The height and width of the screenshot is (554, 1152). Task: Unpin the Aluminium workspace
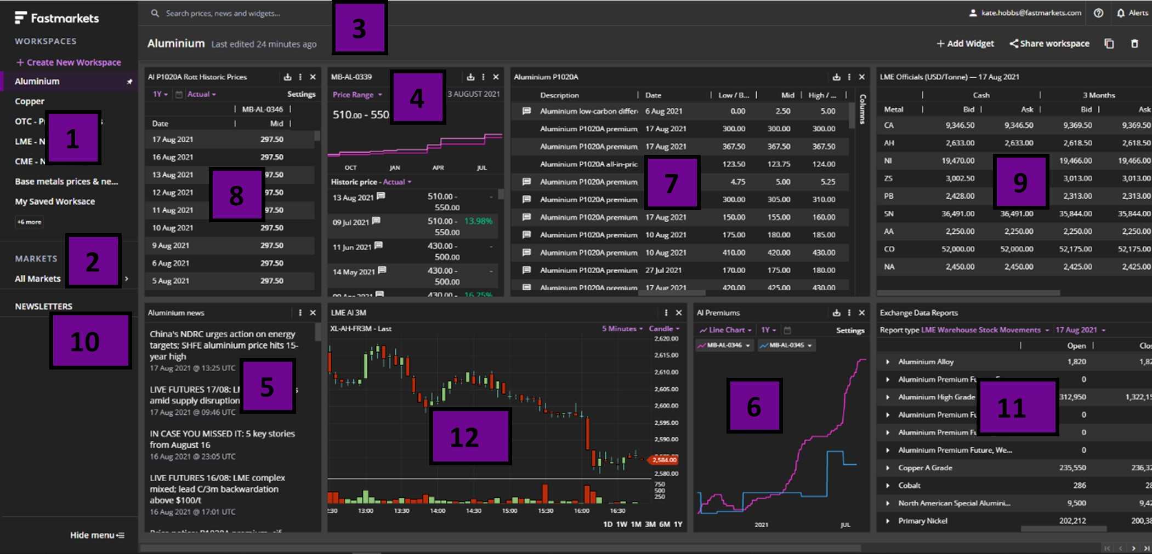pos(129,80)
